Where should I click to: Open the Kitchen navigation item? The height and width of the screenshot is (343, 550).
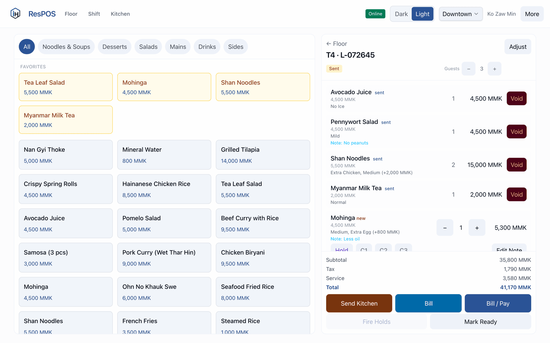tap(120, 14)
